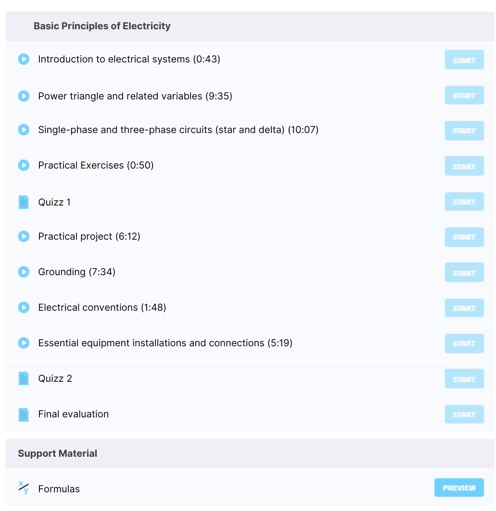Click play icon beside Introduction to electrical systems
Screen dimensions: 496x511
point(24,60)
